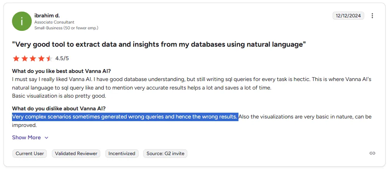The image size is (391, 169).
Task: Click the 4.5/5 rating score text
Action: pos(62,59)
